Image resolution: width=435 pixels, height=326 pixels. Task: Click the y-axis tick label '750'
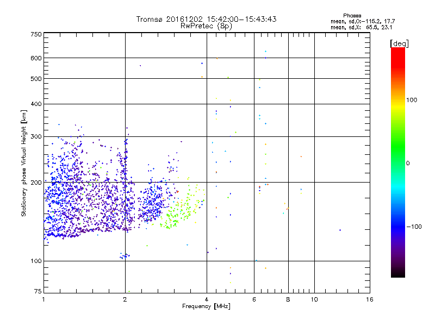point(36,34)
